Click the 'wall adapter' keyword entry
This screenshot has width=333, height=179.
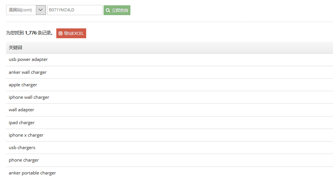[x=22, y=110]
